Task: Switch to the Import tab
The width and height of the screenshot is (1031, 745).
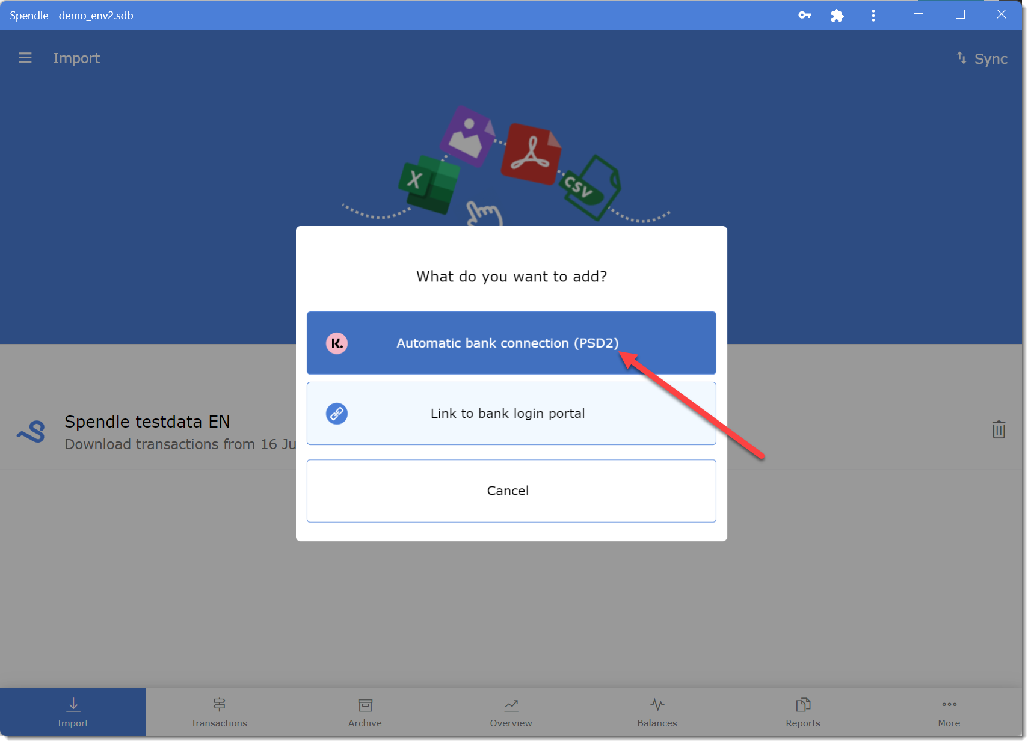Action: click(73, 713)
